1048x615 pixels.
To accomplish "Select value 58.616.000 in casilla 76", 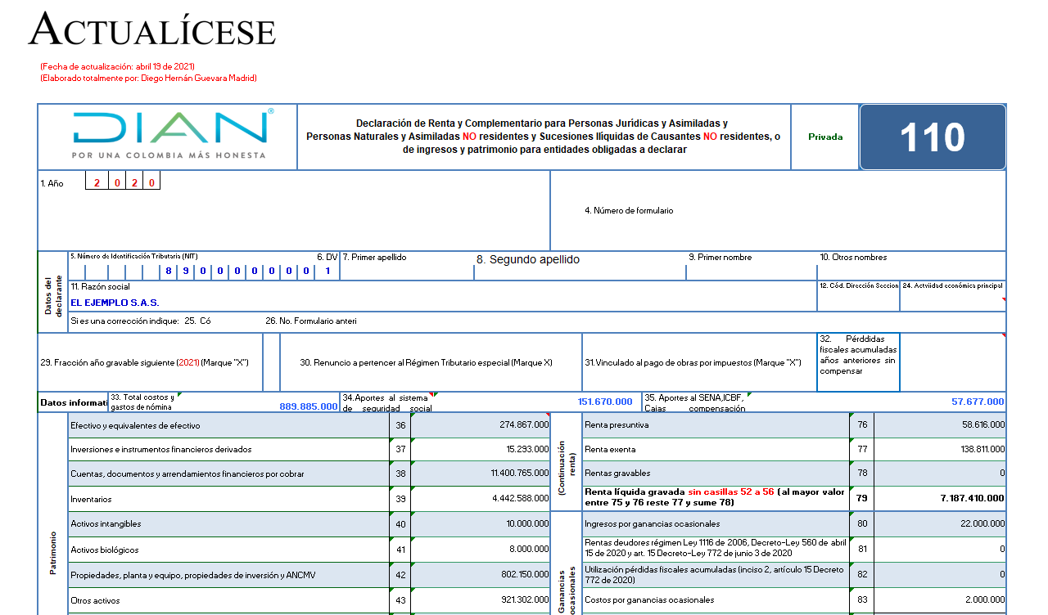I will click(983, 425).
